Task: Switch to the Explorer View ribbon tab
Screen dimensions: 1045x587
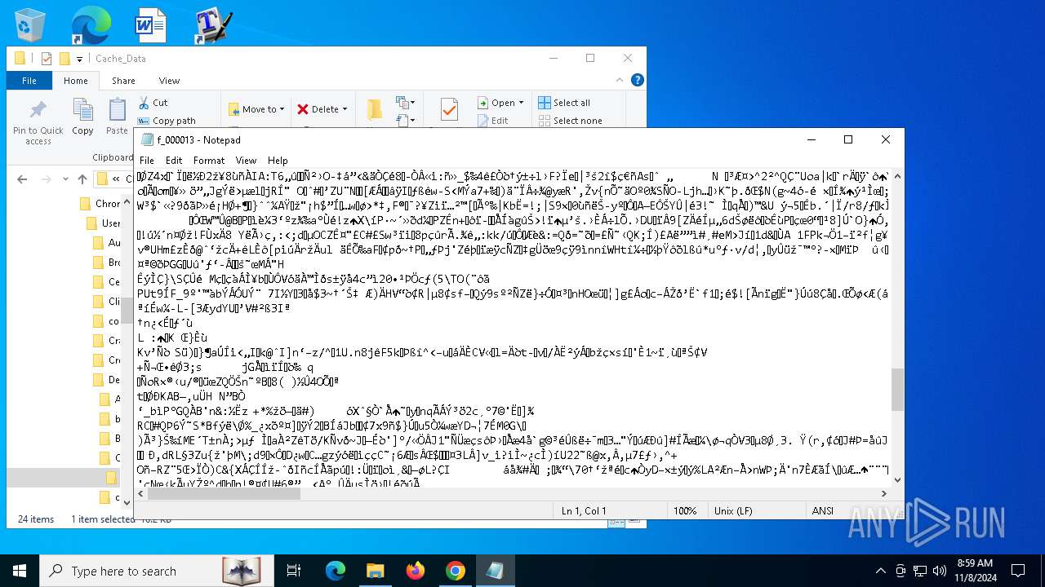Action: 169,81
